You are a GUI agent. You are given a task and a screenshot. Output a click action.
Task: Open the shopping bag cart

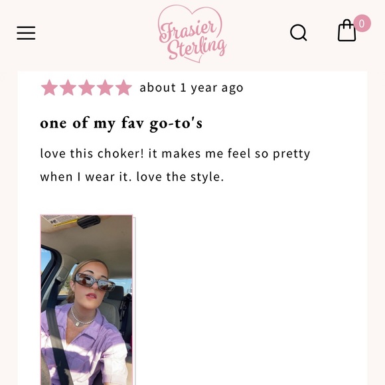click(346, 31)
